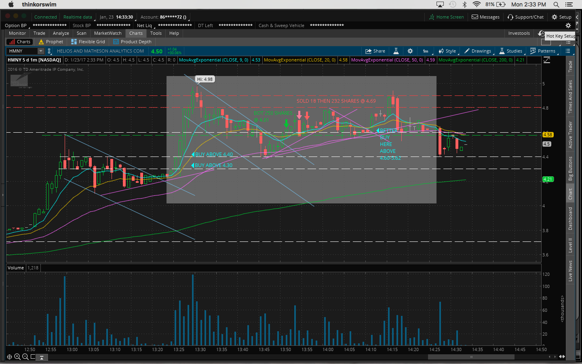Toggle the Chart side panel button
The height and width of the screenshot is (364, 582).
(x=570, y=194)
